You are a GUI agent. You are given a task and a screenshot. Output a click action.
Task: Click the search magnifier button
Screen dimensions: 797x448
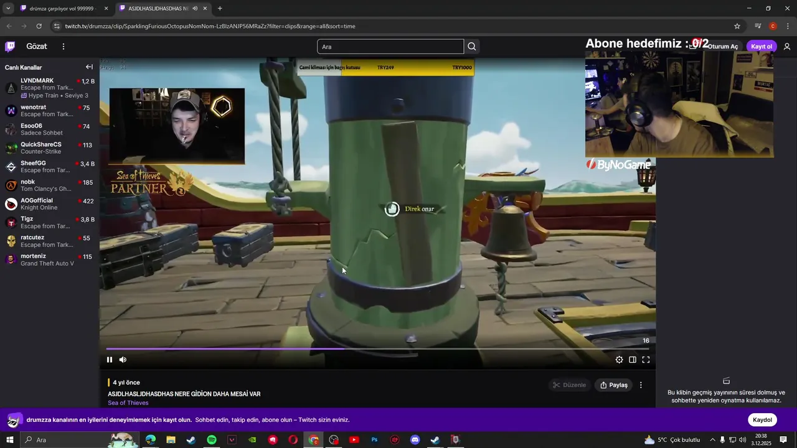point(472,47)
